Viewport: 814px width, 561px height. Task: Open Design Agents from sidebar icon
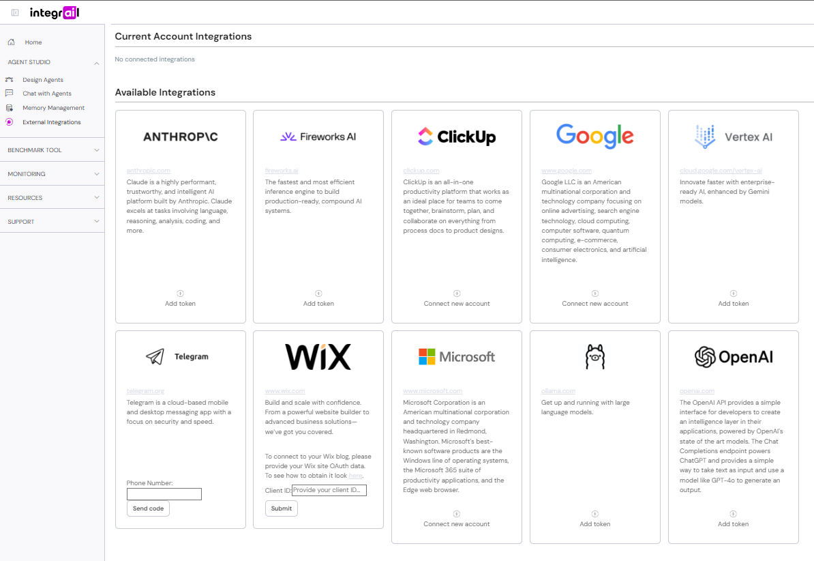click(10, 80)
